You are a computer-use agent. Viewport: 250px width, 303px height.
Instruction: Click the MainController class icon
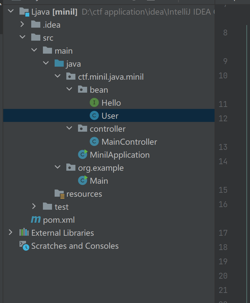click(94, 142)
